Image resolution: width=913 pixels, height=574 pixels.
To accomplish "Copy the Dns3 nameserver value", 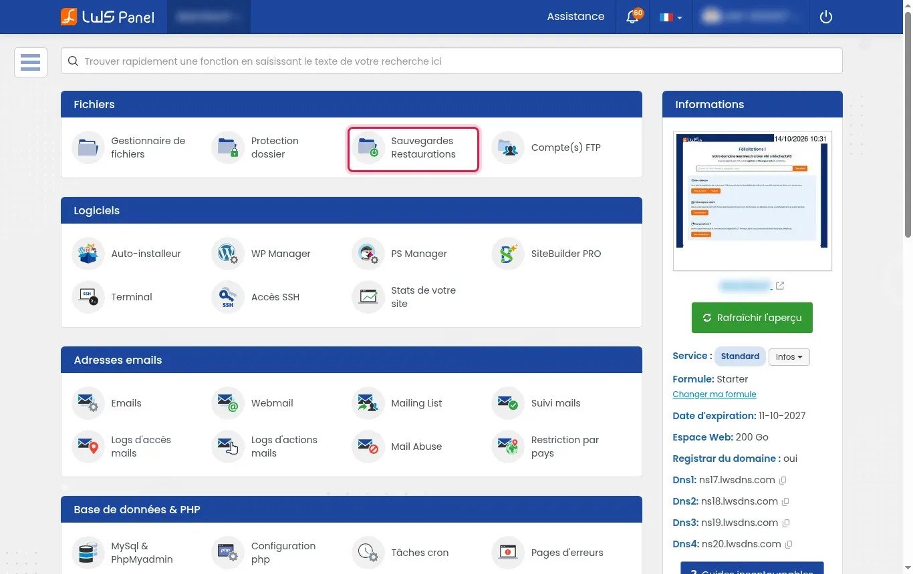I will tap(786, 523).
